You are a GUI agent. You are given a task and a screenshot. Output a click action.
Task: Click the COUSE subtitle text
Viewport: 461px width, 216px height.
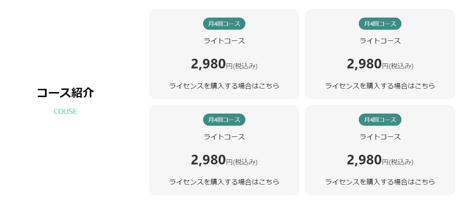click(x=65, y=111)
